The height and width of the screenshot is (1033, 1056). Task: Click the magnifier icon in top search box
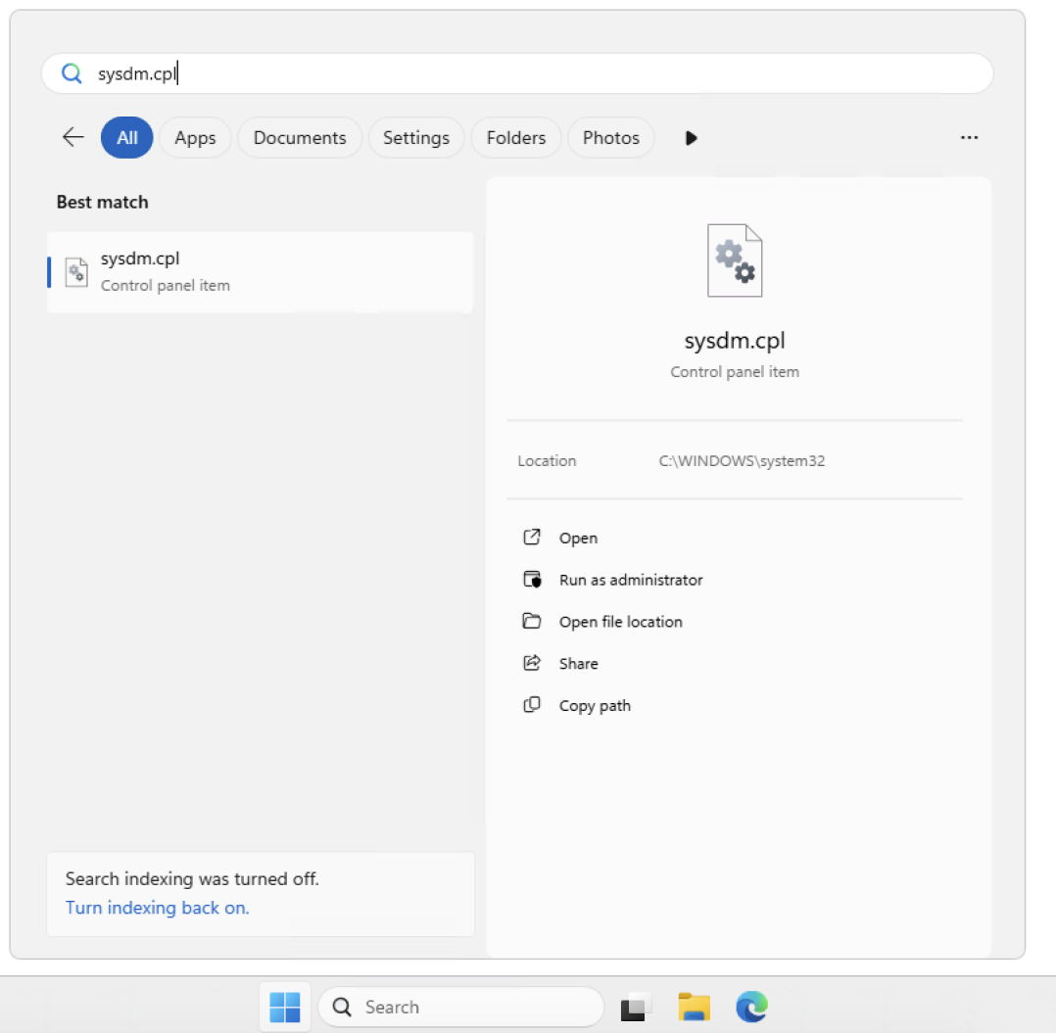pyautogui.click(x=72, y=72)
